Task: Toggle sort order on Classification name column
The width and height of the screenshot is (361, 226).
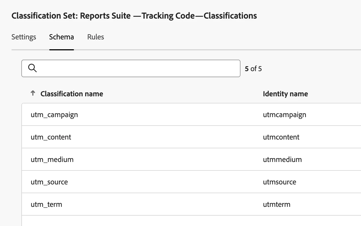Action: pyautogui.click(x=71, y=94)
